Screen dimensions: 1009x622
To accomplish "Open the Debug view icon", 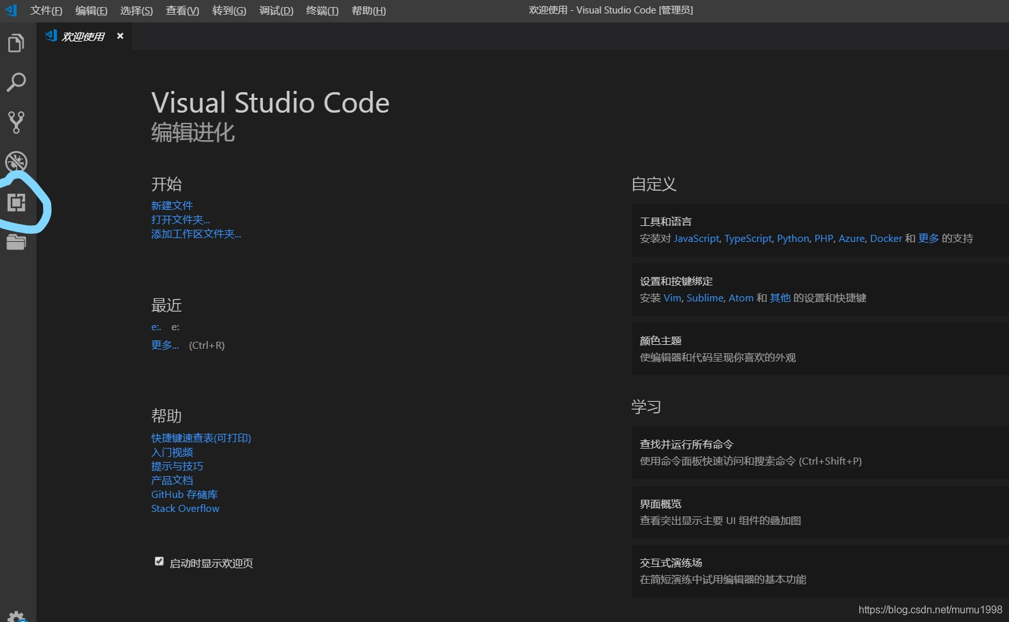I will pyautogui.click(x=16, y=161).
